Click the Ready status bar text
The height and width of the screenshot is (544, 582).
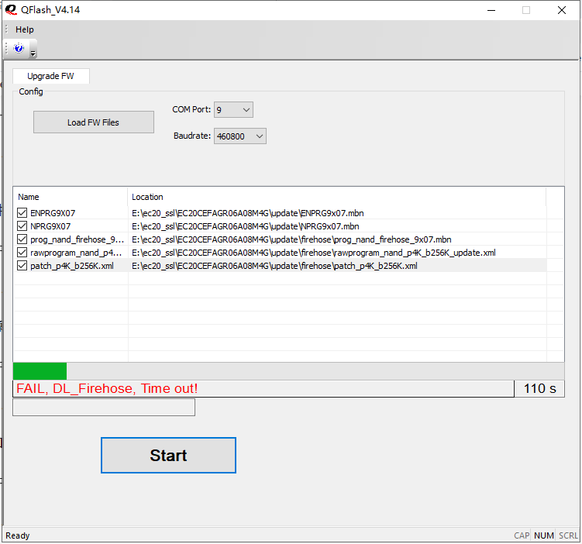tap(18, 535)
